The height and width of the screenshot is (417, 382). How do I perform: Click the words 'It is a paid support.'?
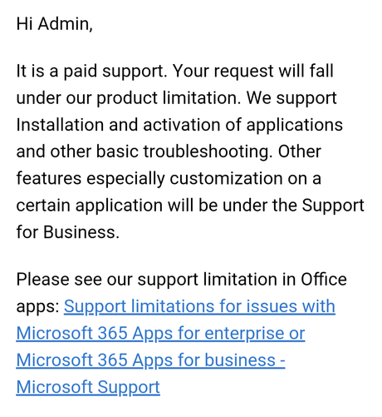click(92, 72)
